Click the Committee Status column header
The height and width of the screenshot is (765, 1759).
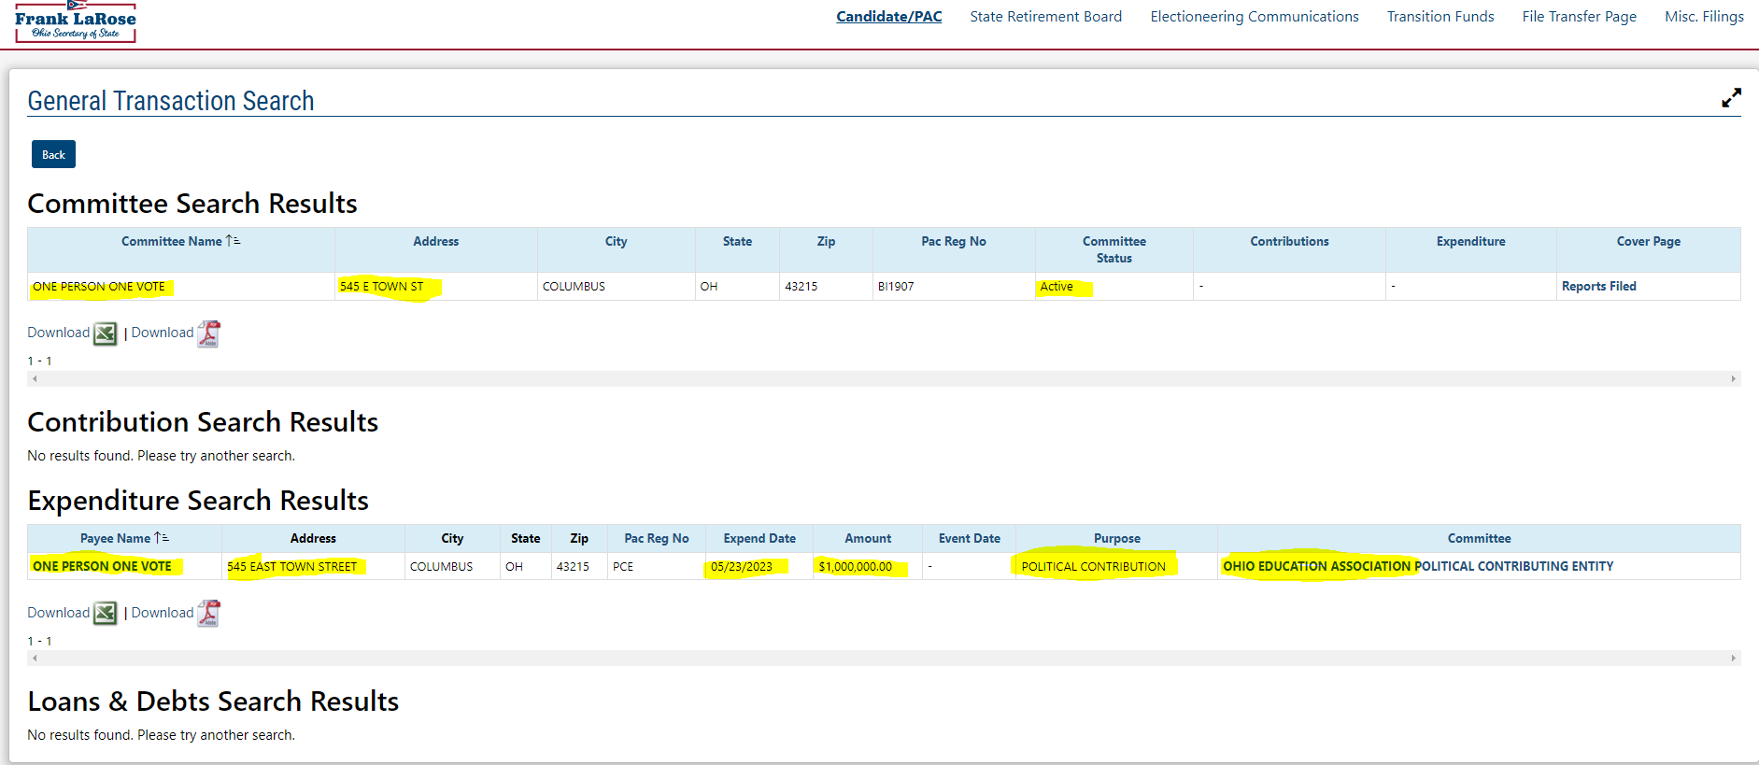[x=1114, y=249]
